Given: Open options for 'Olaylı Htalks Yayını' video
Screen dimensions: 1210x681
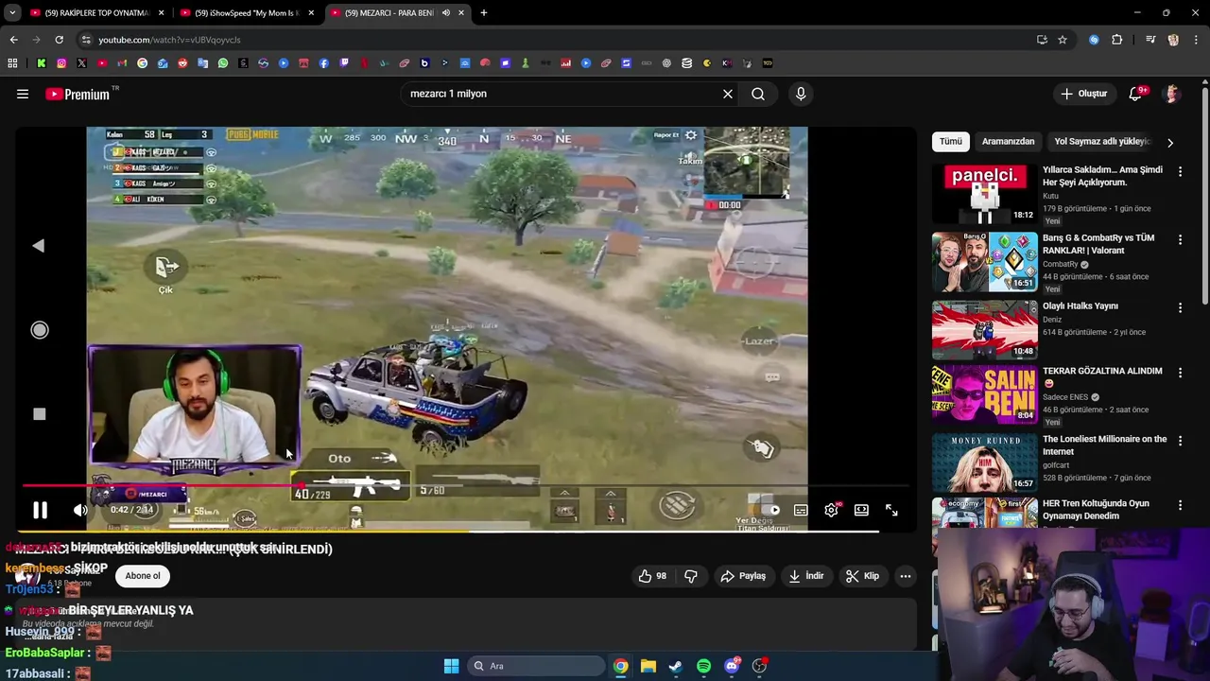Looking at the screenshot, I should pos(1180,307).
